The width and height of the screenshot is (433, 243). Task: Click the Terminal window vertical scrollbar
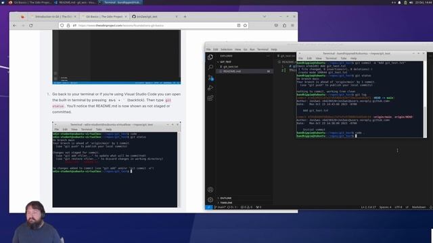[x=425, y=99]
